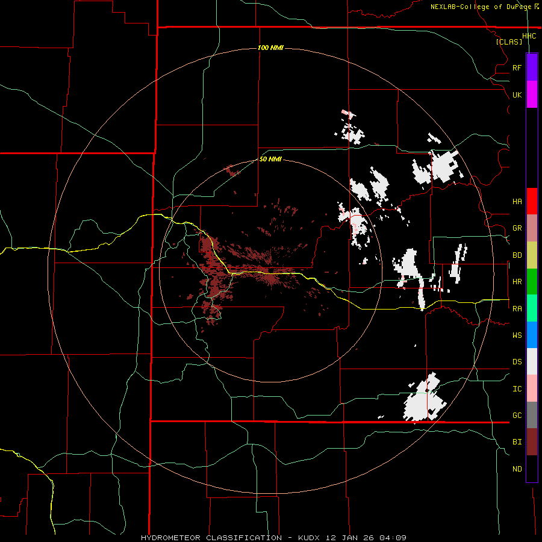Viewport: 542px width, 542px height.
Task: Click the GC legend label
Action: pyautogui.click(x=517, y=416)
